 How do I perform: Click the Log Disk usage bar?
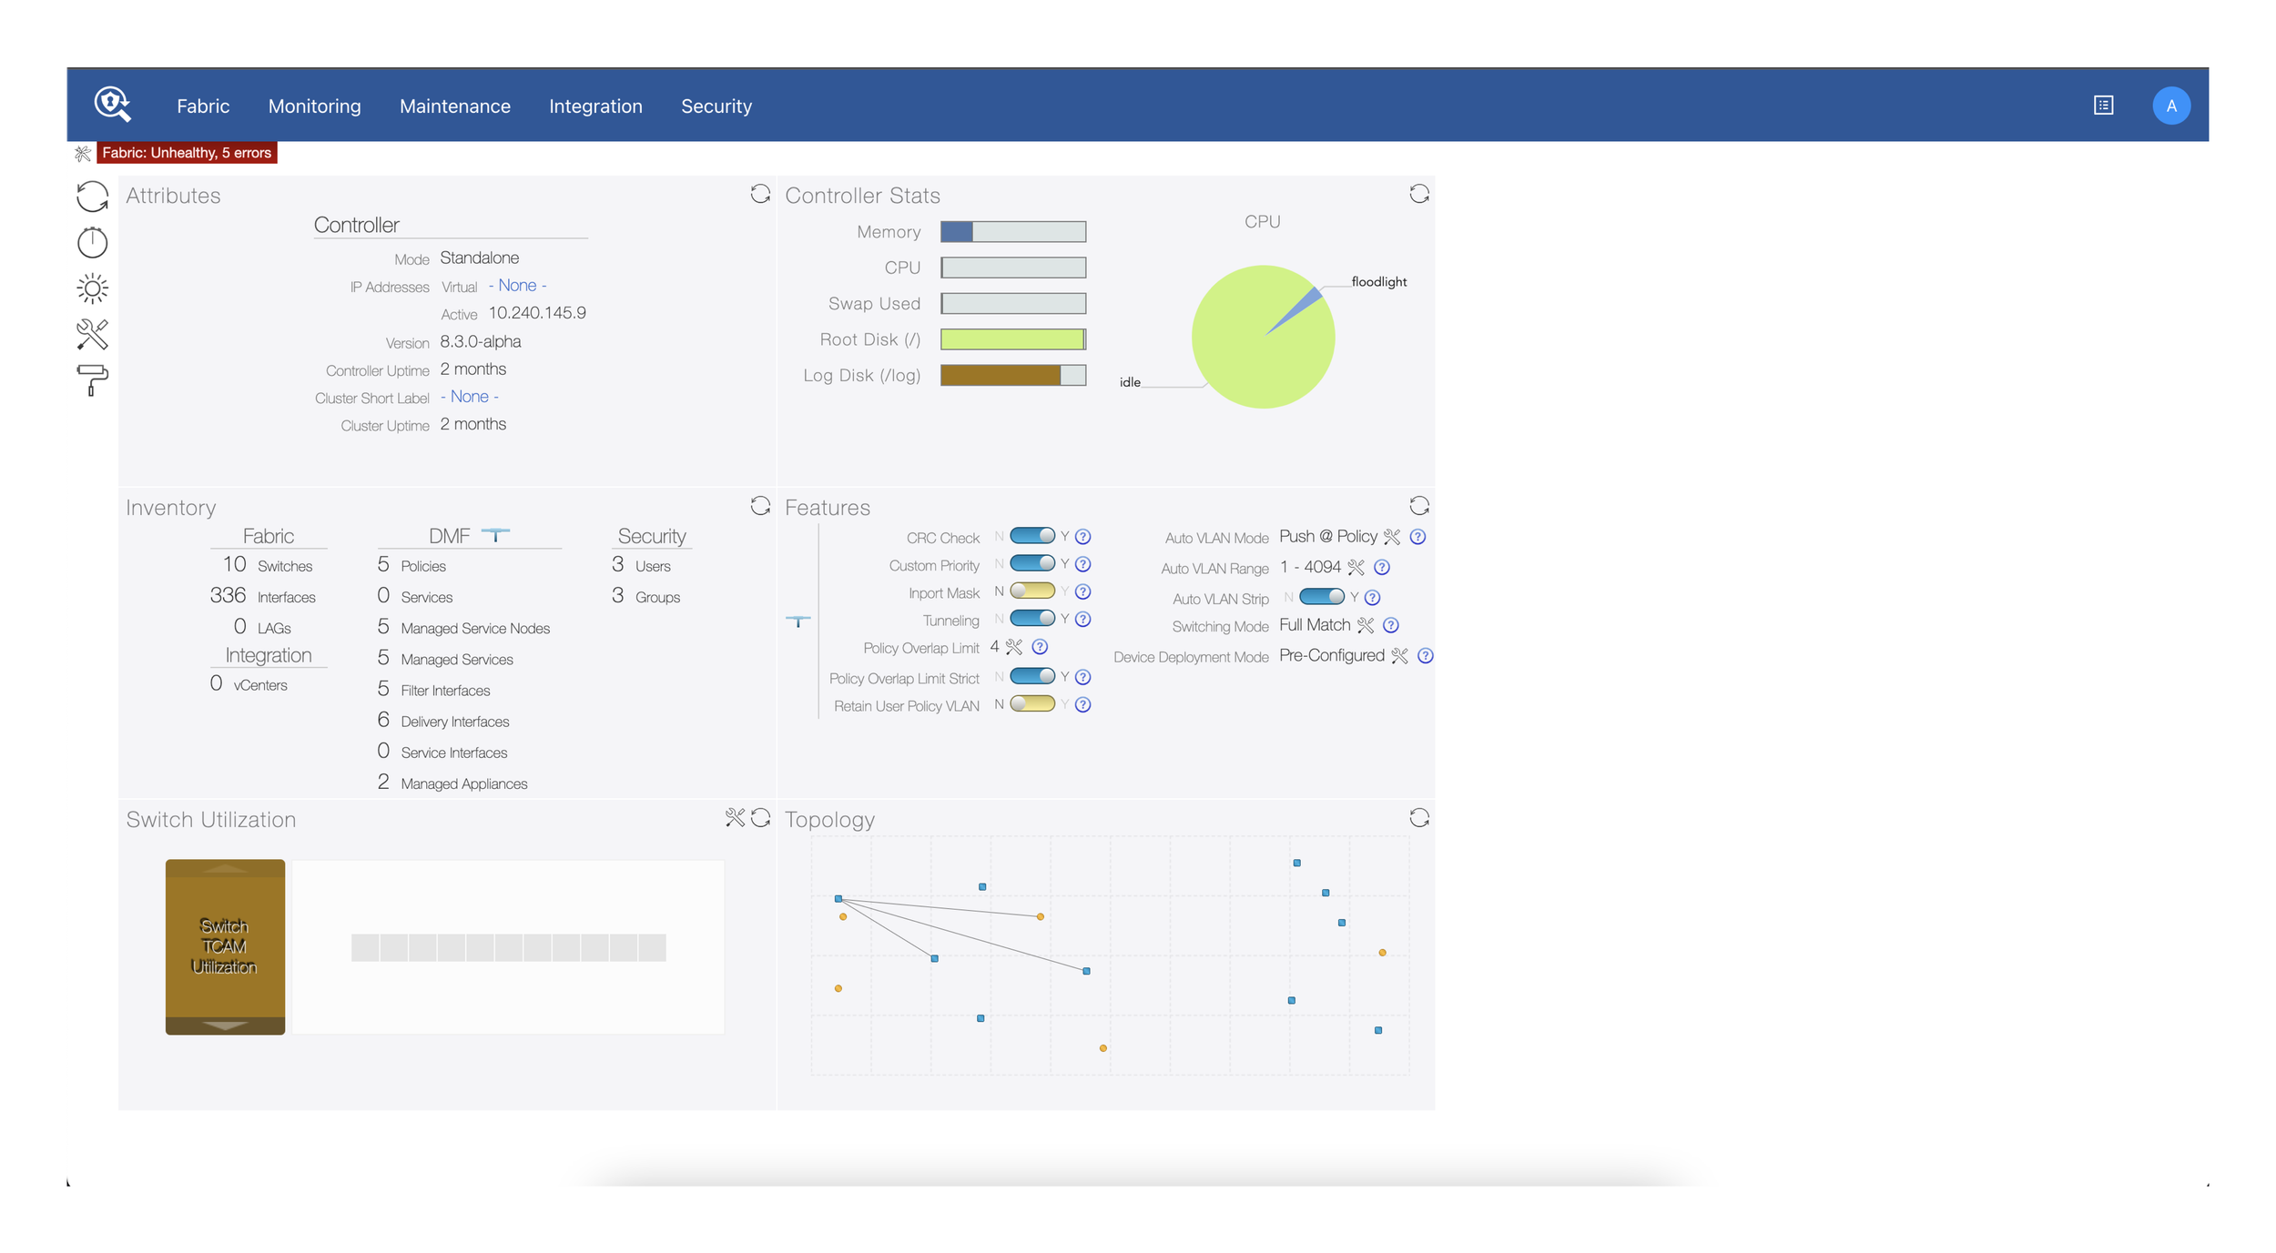point(1012,375)
